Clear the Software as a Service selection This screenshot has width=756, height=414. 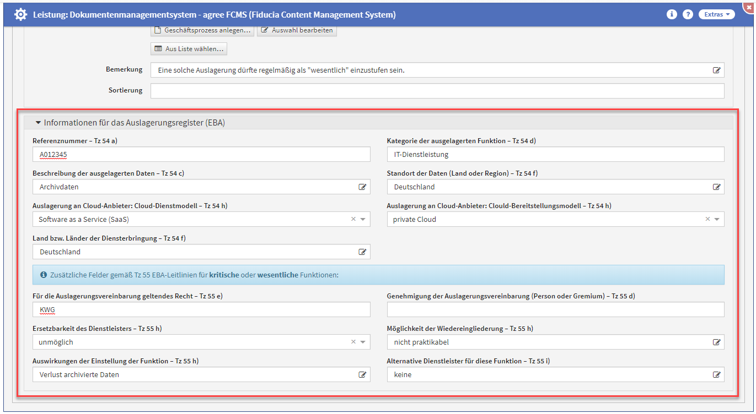(353, 219)
